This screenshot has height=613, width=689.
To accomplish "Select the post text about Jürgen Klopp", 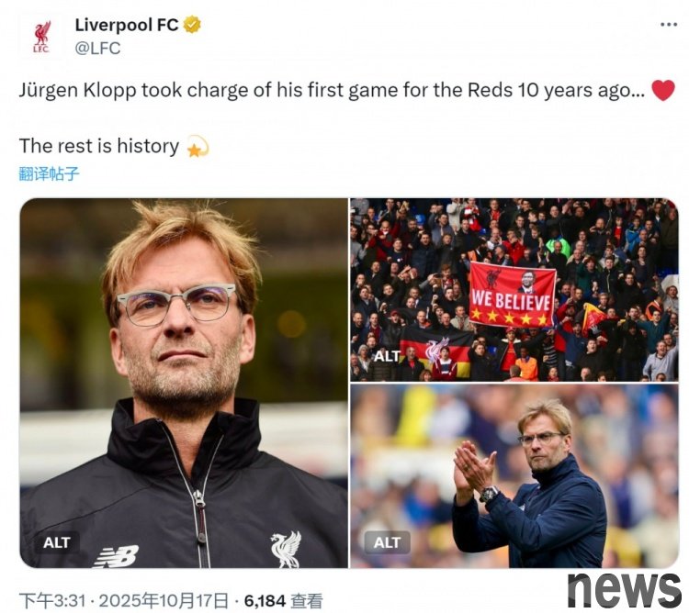I will (x=333, y=91).
